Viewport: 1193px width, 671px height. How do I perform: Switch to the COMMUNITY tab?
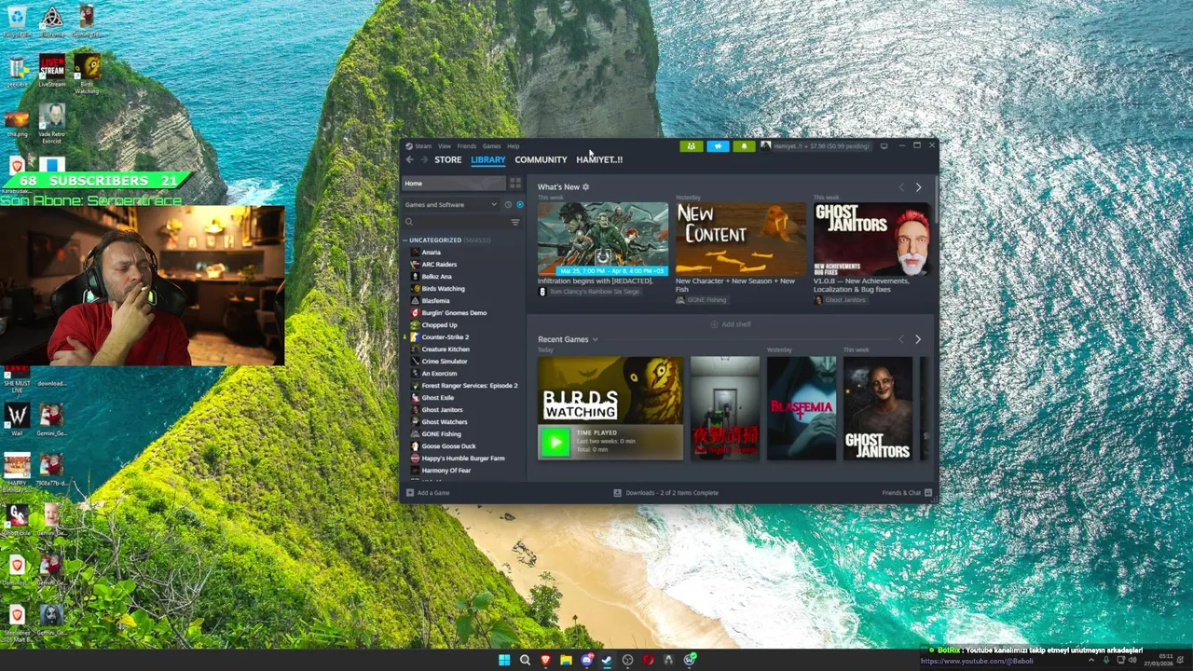(541, 160)
